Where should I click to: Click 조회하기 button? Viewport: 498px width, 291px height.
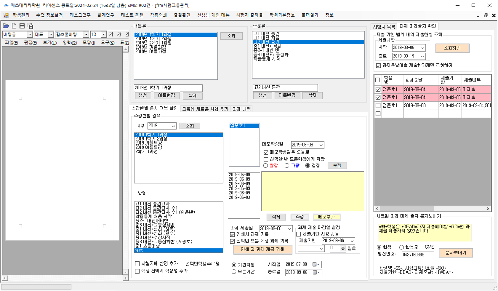(x=453, y=48)
